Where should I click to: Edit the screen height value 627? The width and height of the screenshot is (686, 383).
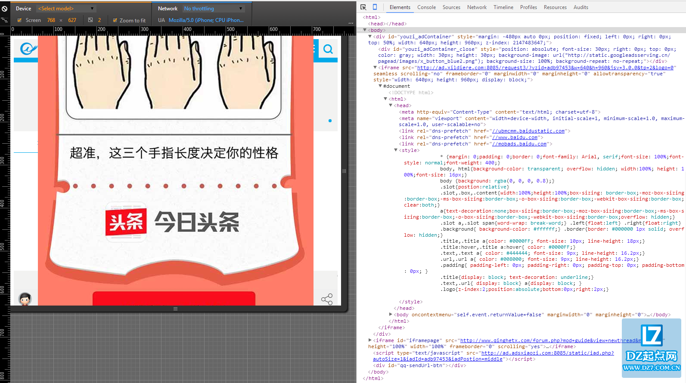(72, 20)
